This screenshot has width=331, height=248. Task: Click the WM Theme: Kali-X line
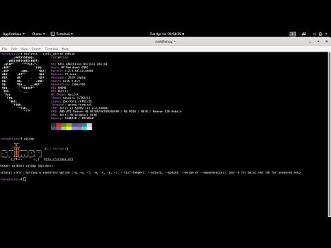pos(65,94)
